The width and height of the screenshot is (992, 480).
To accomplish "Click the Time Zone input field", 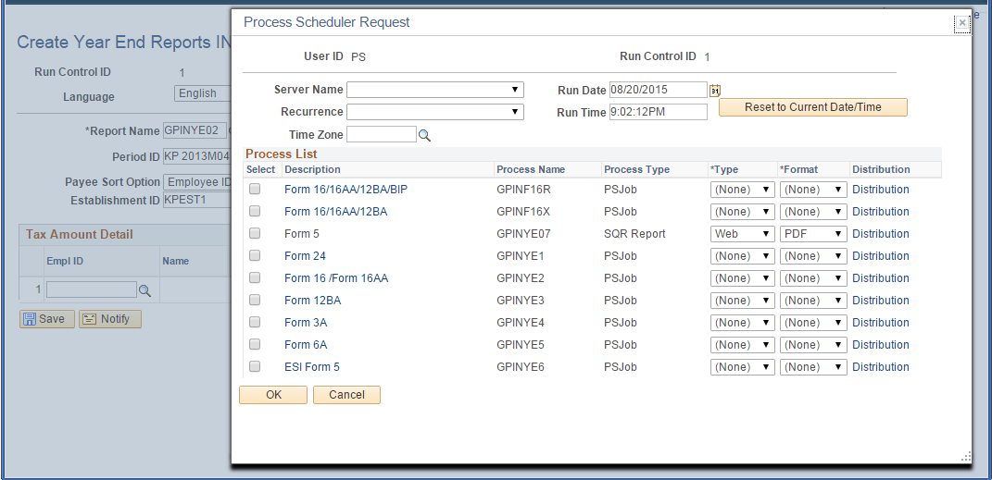I will 382,134.
